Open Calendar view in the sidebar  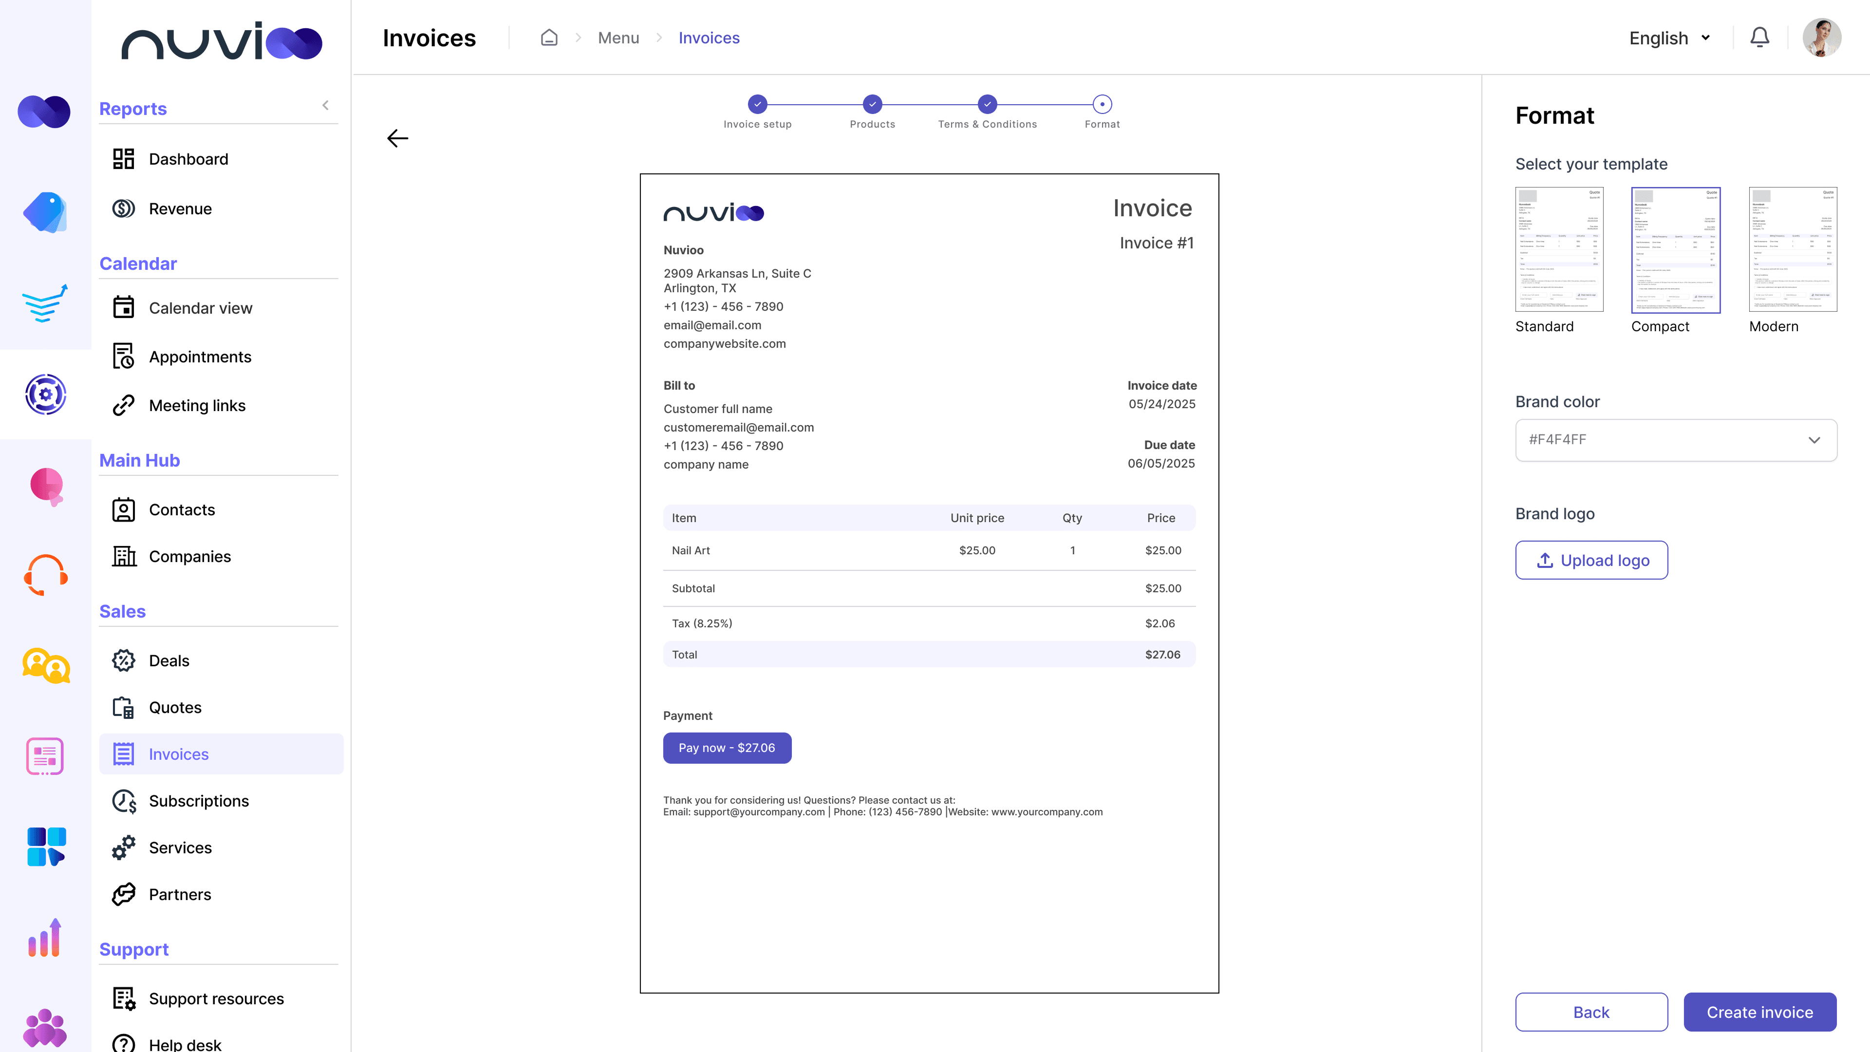(200, 308)
